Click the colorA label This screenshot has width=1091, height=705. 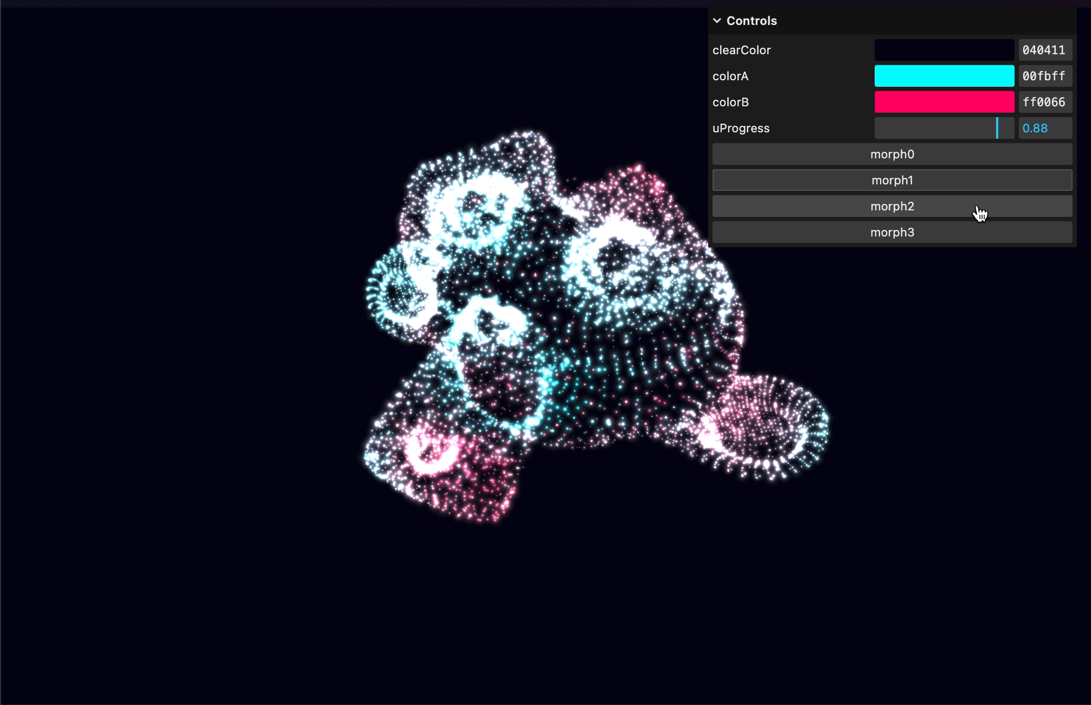point(730,76)
